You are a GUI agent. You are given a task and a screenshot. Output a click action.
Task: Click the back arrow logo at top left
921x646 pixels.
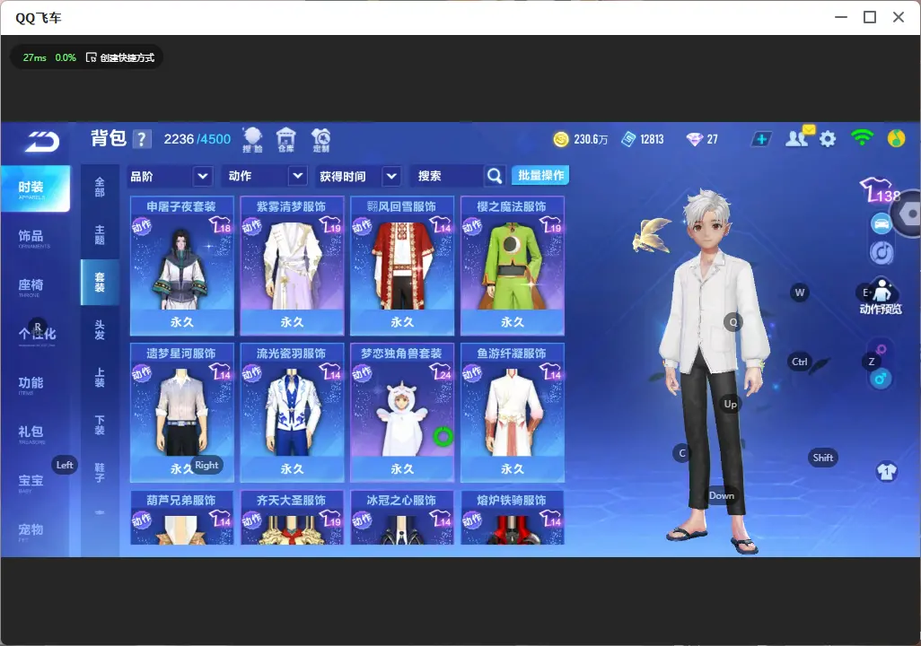click(x=42, y=142)
